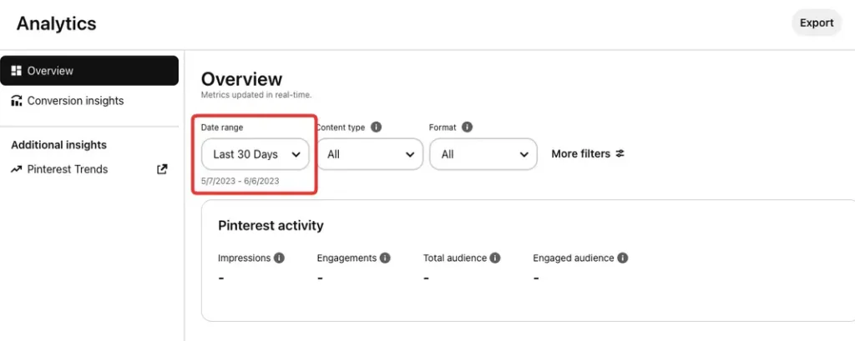Open the Content type dropdown
This screenshot has height=341, width=855.
pos(370,154)
